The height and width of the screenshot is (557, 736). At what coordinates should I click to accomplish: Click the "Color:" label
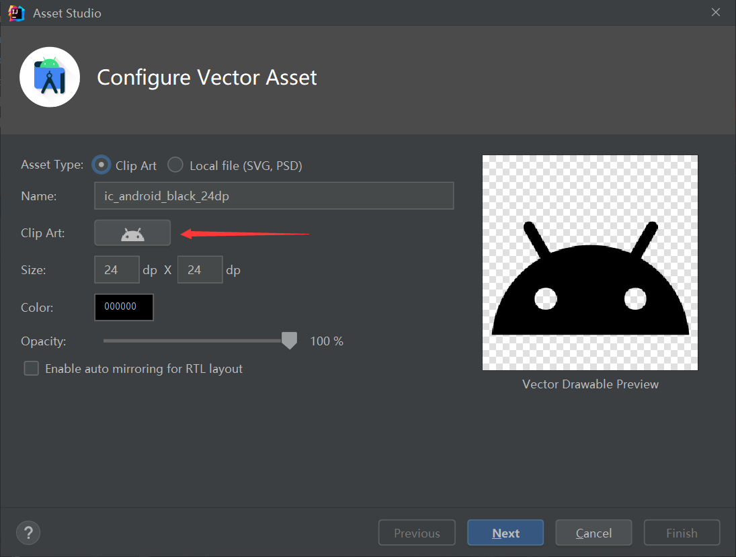(x=37, y=307)
